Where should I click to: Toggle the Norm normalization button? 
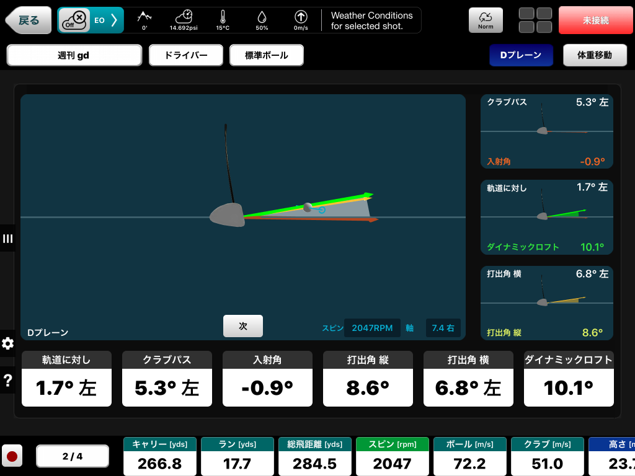pyautogui.click(x=486, y=20)
